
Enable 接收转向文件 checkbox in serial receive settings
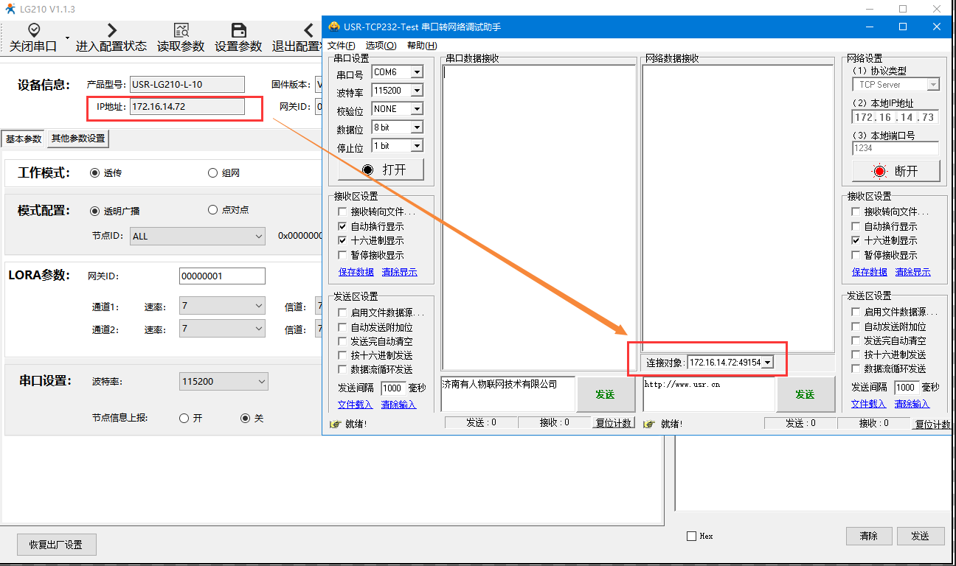point(342,212)
